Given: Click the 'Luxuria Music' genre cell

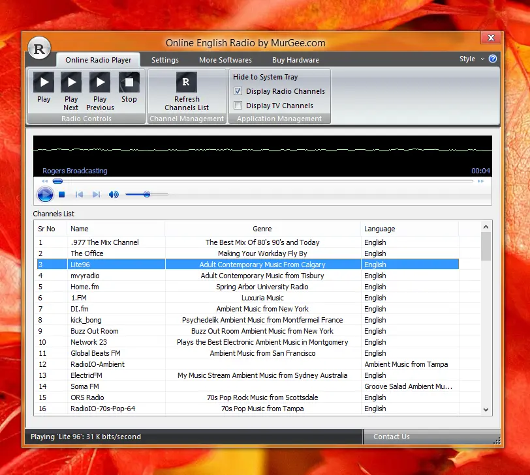Looking at the screenshot, I should point(262,298).
